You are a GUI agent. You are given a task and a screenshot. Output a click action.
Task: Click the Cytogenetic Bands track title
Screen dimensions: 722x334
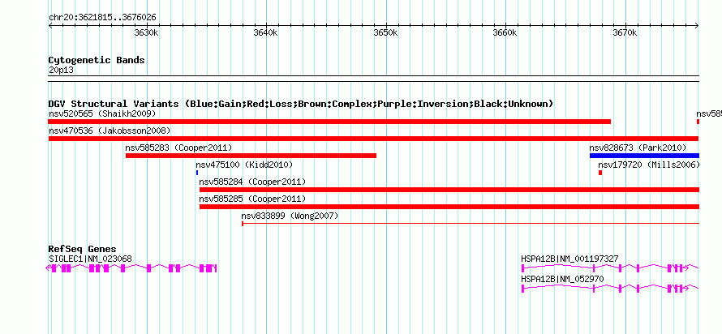tap(97, 60)
